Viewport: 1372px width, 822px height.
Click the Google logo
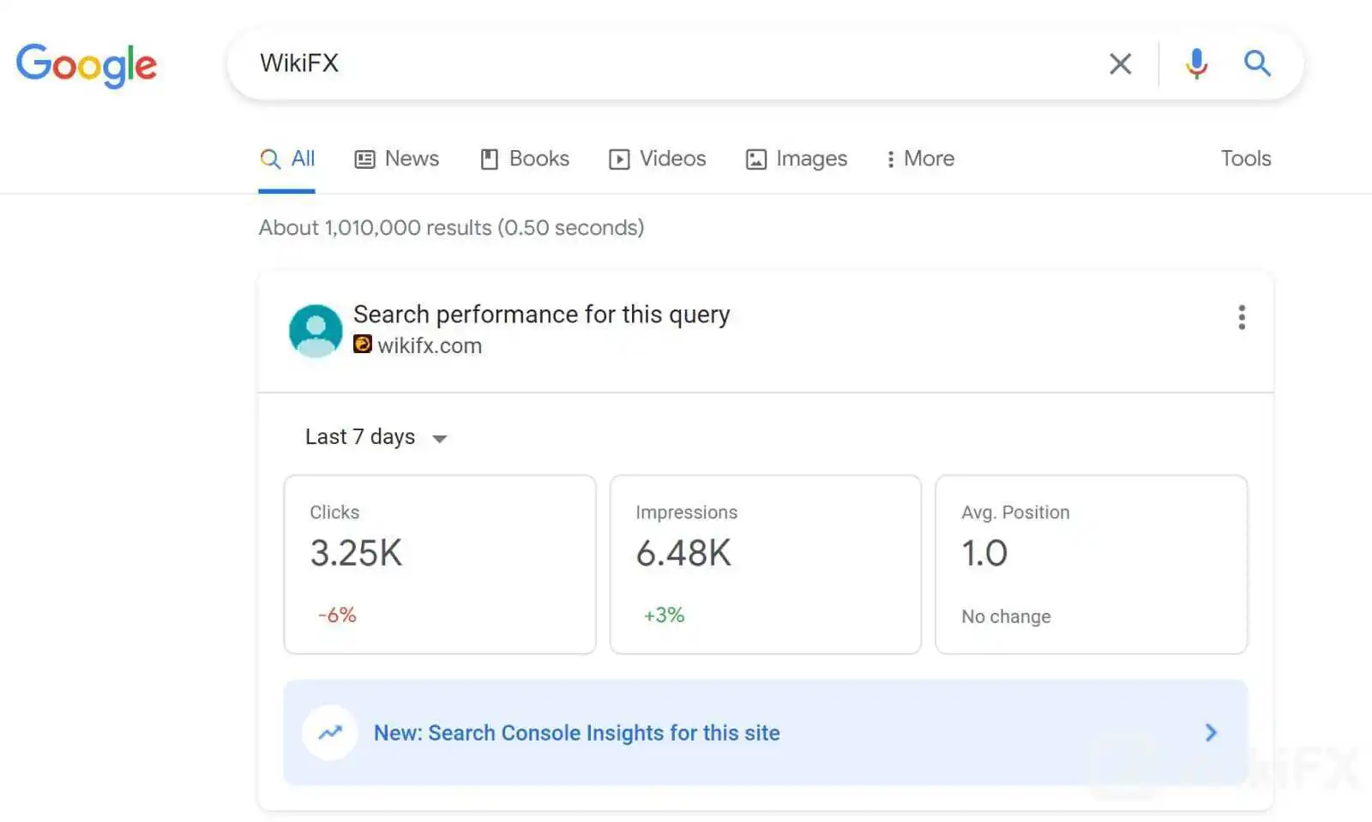tap(87, 65)
